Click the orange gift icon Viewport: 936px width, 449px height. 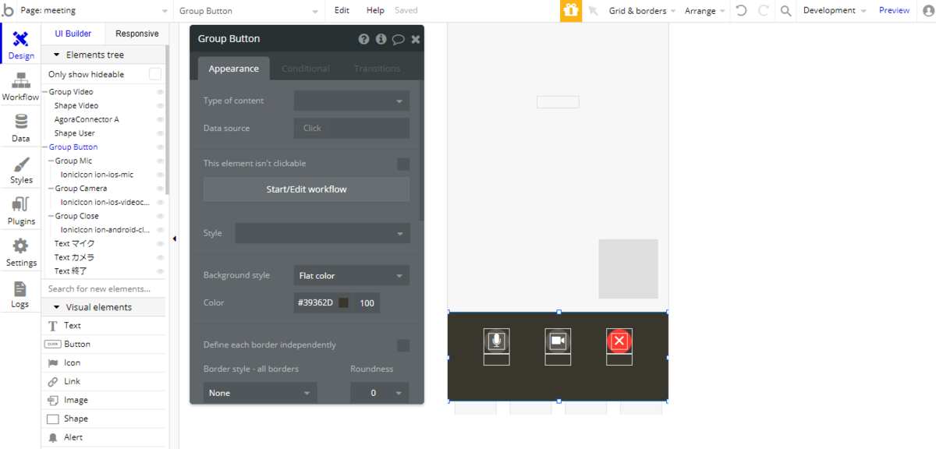tap(571, 11)
